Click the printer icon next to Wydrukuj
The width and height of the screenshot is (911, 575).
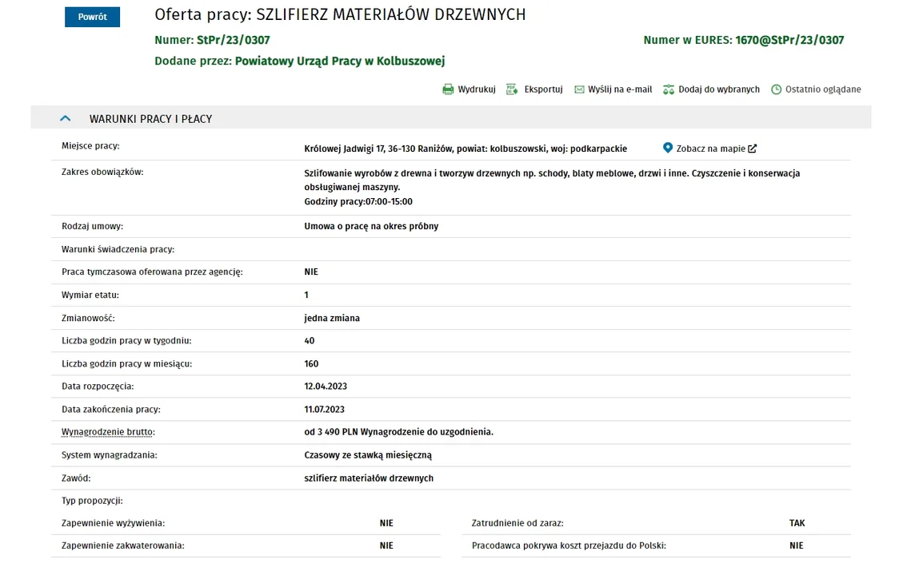(448, 89)
